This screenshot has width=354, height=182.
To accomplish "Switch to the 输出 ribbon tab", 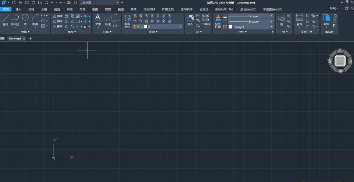I will [x=121, y=9].
